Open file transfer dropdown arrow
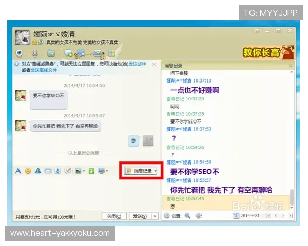Image resolution: width=308 pixels, height=246 pixels. tap(58, 53)
